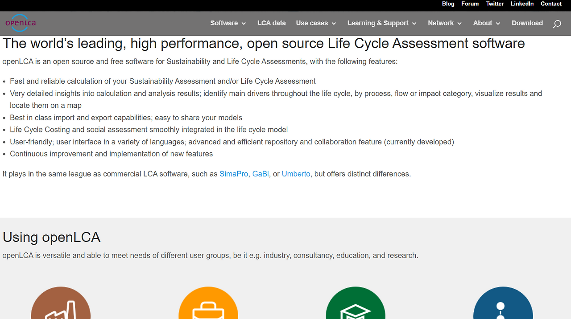The height and width of the screenshot is (319, 571).
Task: Click the brown factory industry icon
Action: (x=61, y=303)
